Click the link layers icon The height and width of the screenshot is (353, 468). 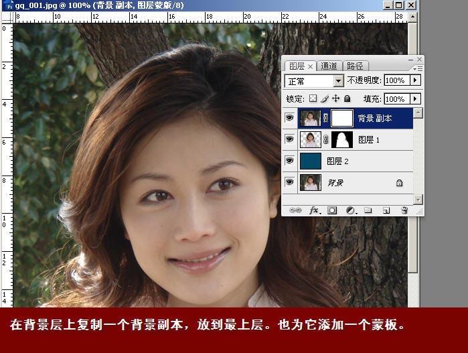[x=295, y=210]
